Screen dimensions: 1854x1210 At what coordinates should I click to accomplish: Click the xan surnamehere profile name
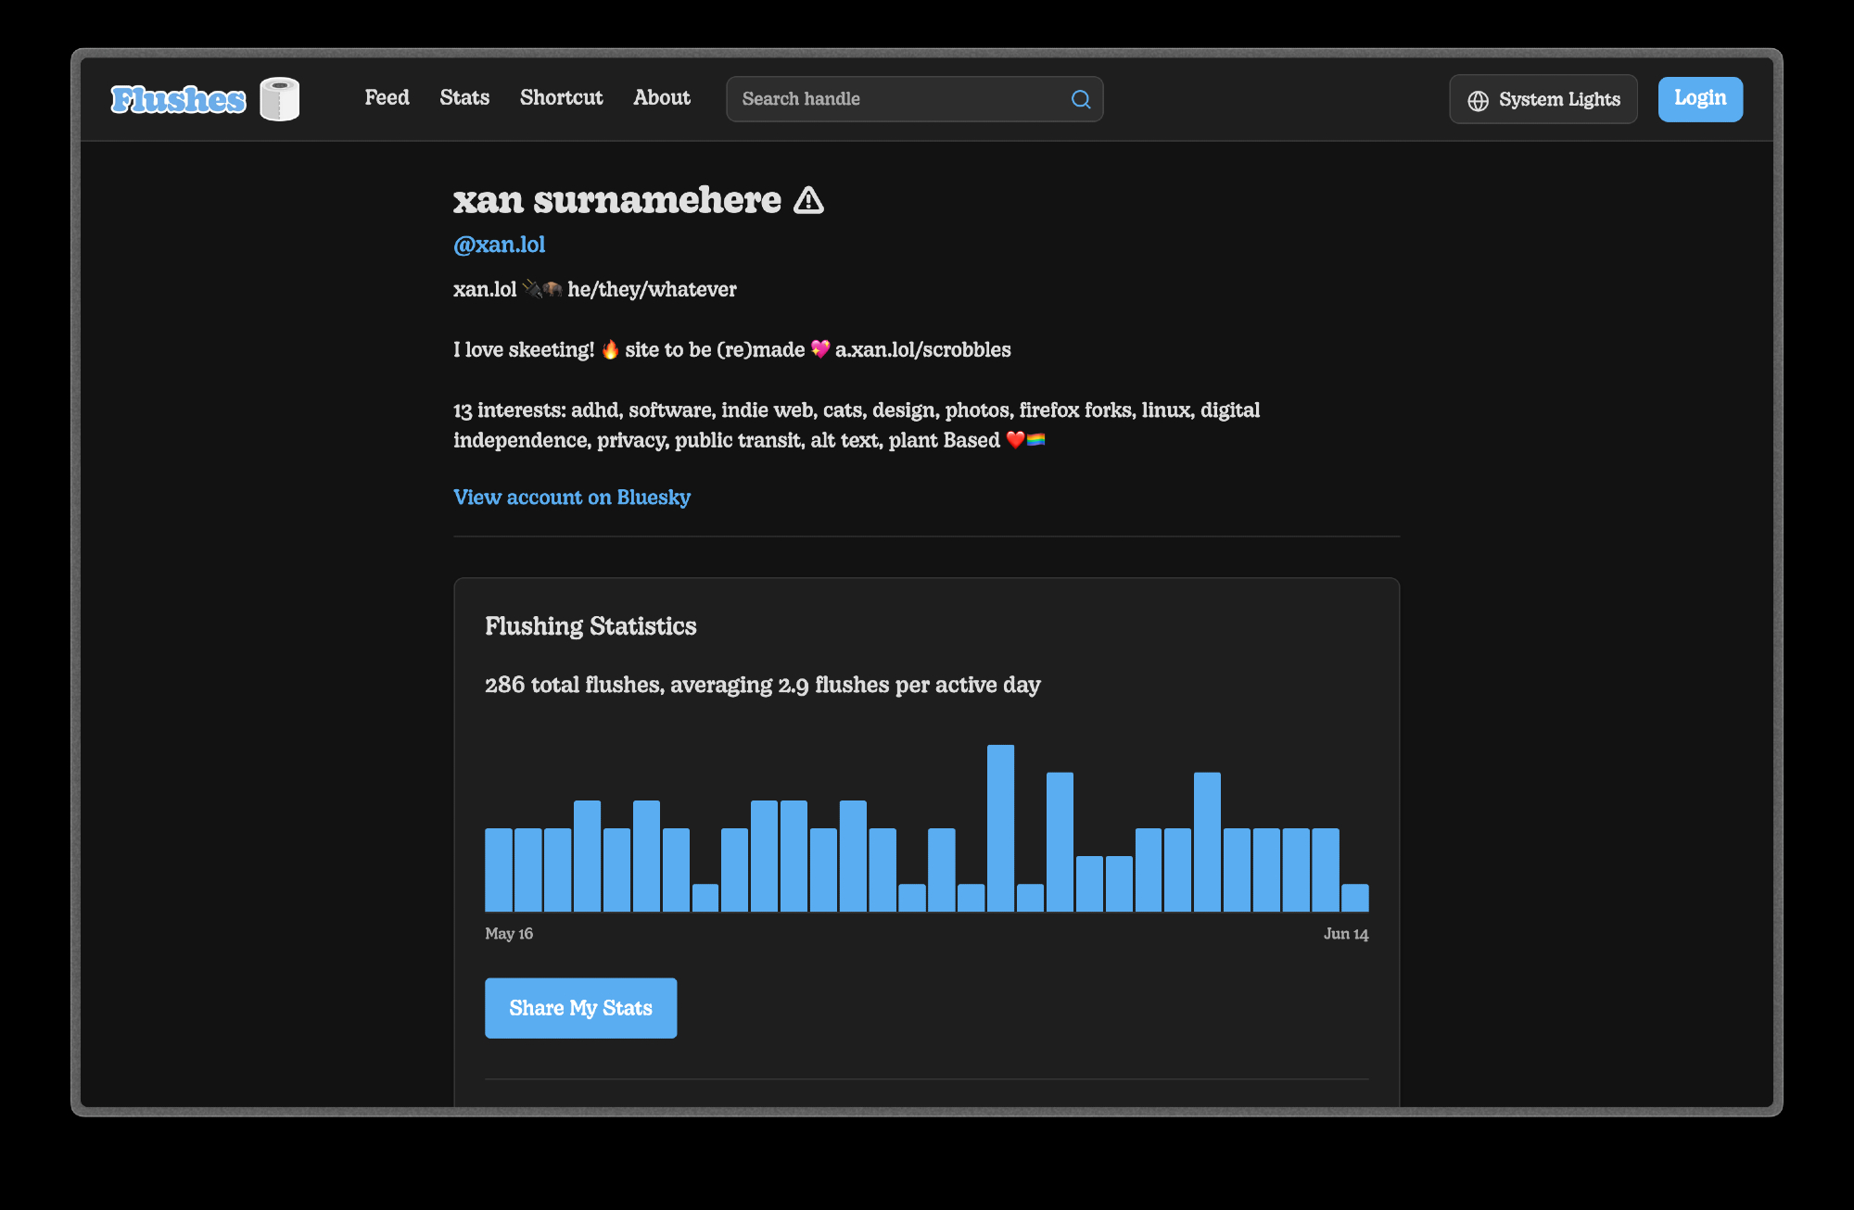pos(616,200)
